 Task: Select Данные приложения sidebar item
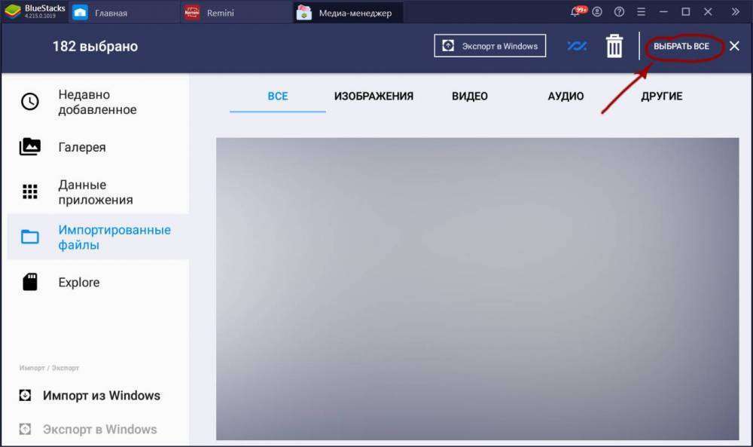95,192
